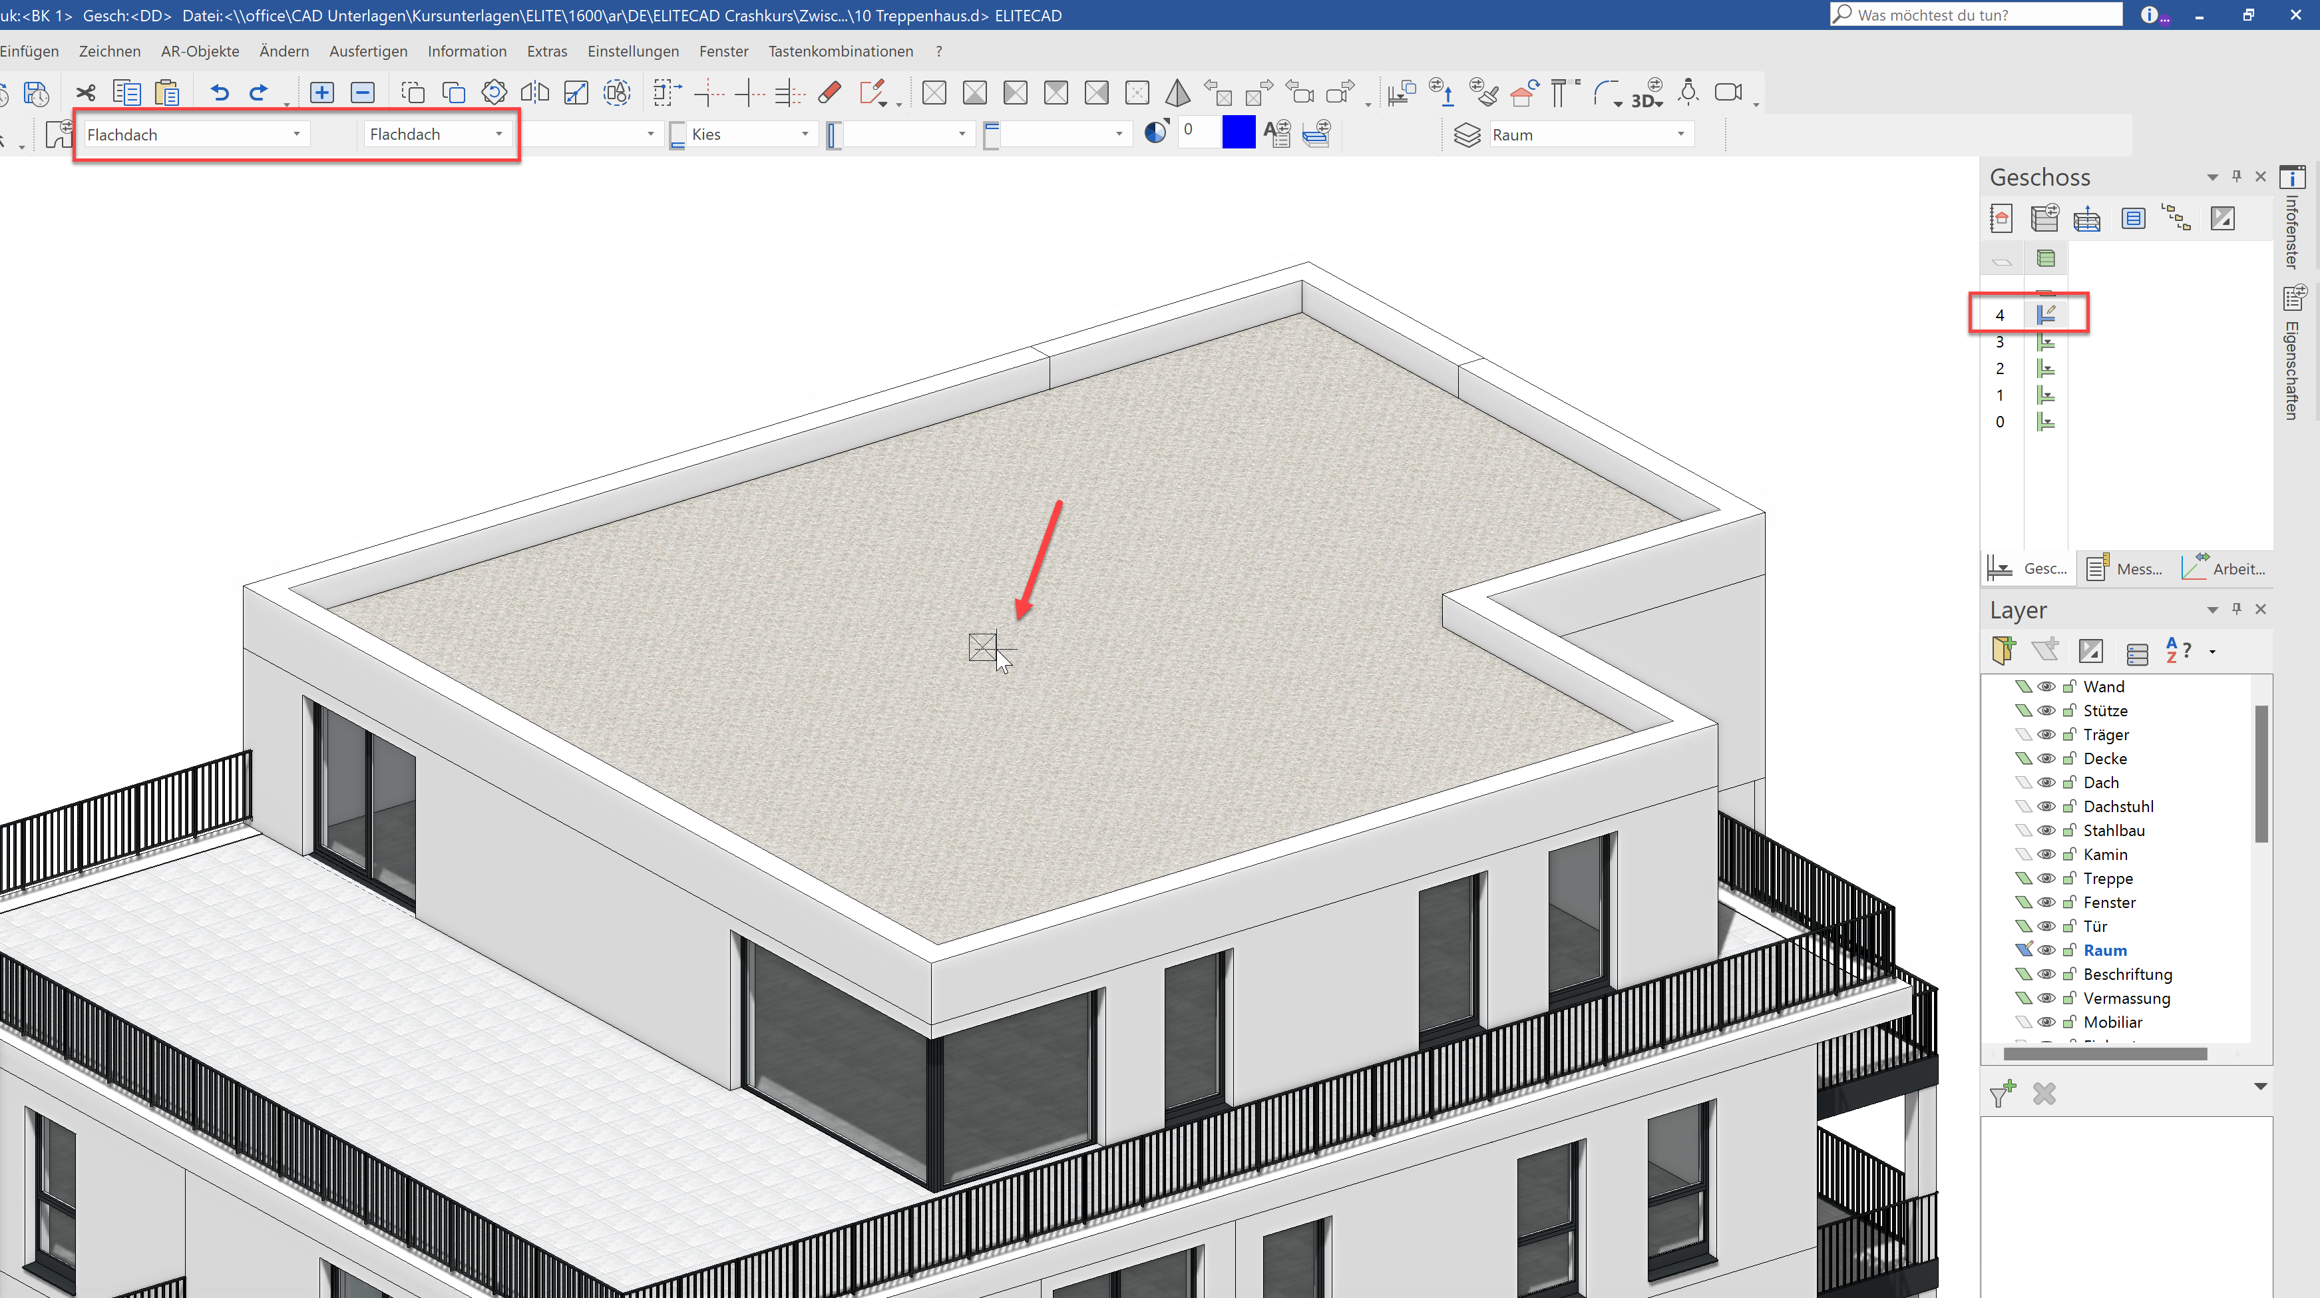
Task: Select the Mirror tool icon
Action: pyautogui.click(x=535, y=93)
